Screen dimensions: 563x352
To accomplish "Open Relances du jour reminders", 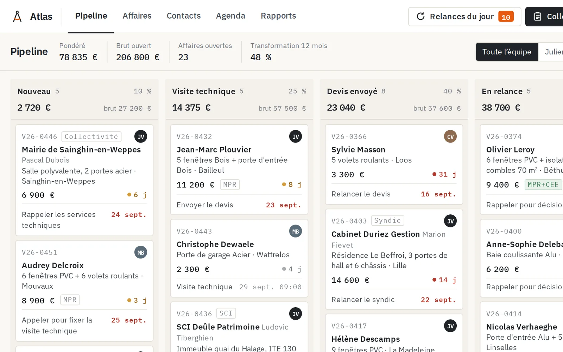I will coord(464,17).
